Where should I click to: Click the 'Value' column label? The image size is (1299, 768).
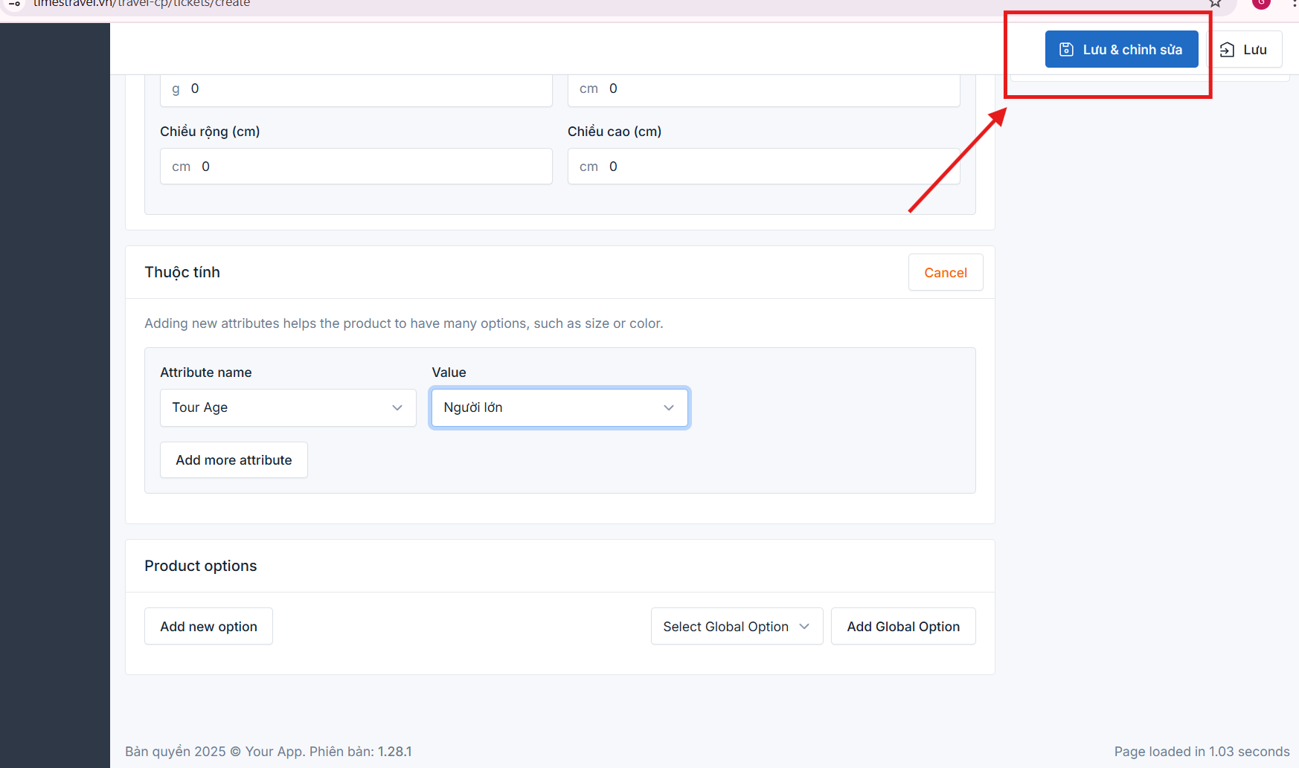[x=449, y=372]
